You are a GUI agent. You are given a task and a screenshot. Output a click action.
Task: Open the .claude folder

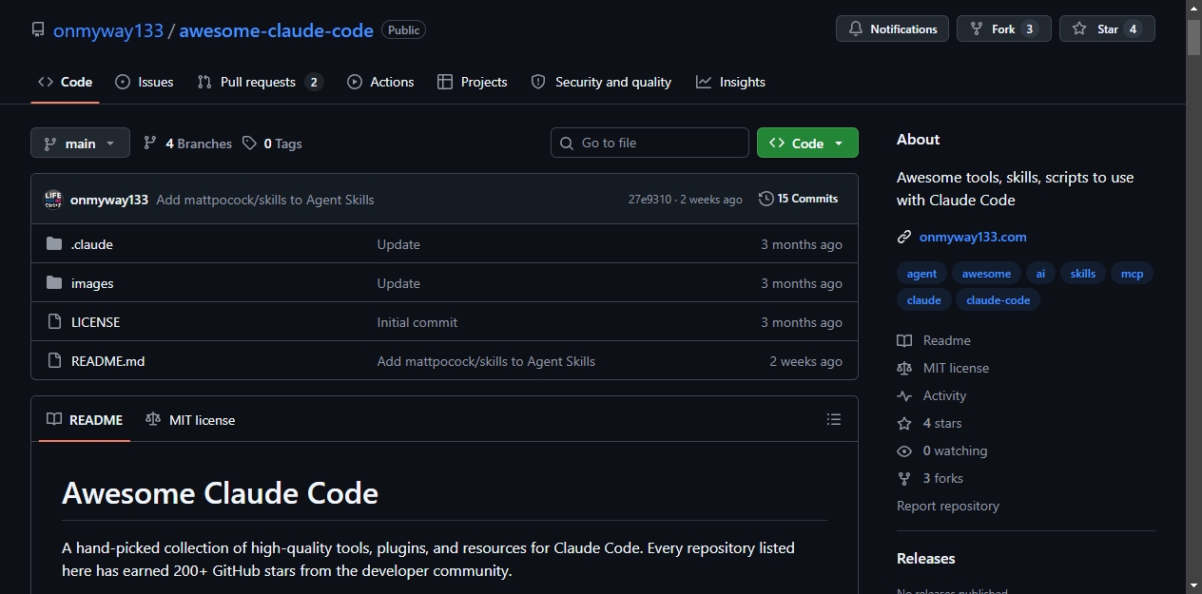92,244
